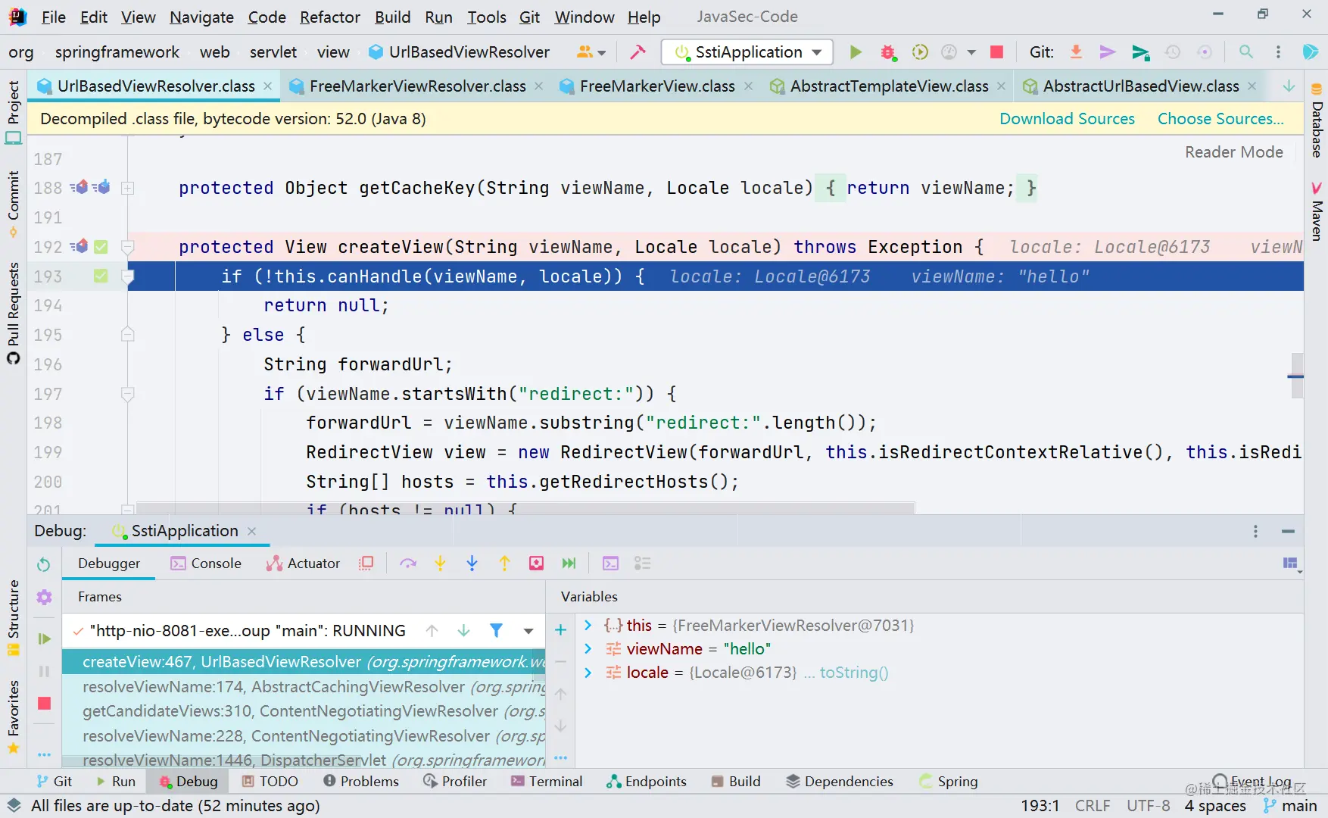The height and width of the screenshot is (818, 1328).
Task: Click the hammer Build Project icon
Action: pyautogui.click(x=638, y=52)
